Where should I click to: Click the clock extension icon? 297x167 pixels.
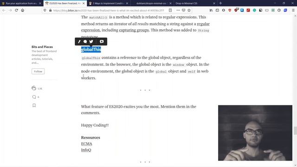tap(279, 10)
